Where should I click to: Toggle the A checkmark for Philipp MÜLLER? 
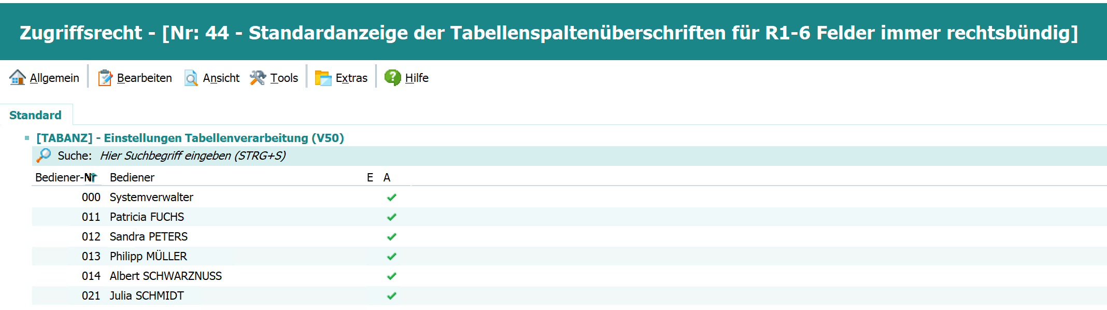392,257
